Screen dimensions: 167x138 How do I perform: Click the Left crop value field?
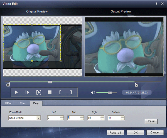coord(53,118)
